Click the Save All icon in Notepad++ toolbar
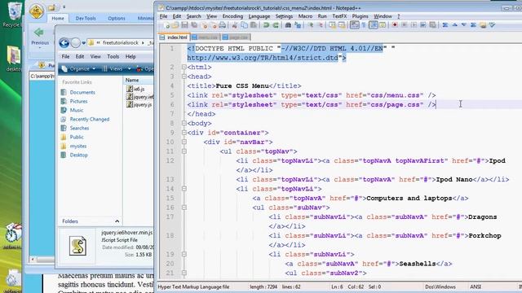 pyautogui.click(x=194, y=25)
